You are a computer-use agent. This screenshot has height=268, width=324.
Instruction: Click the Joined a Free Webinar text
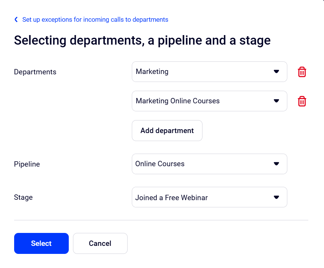(x=172, y=197)
